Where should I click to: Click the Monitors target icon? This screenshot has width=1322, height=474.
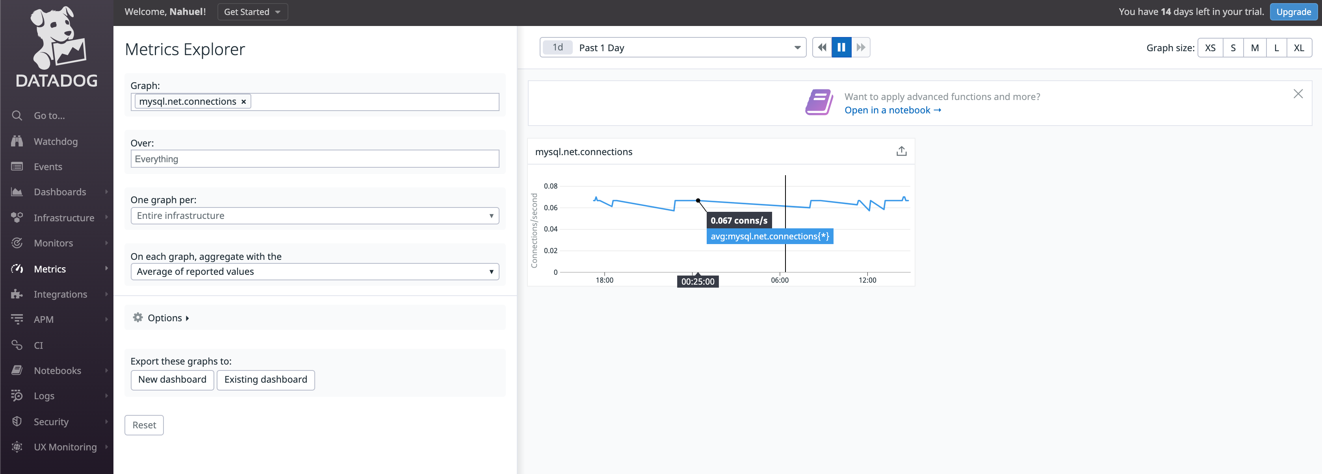pos(17,243)
